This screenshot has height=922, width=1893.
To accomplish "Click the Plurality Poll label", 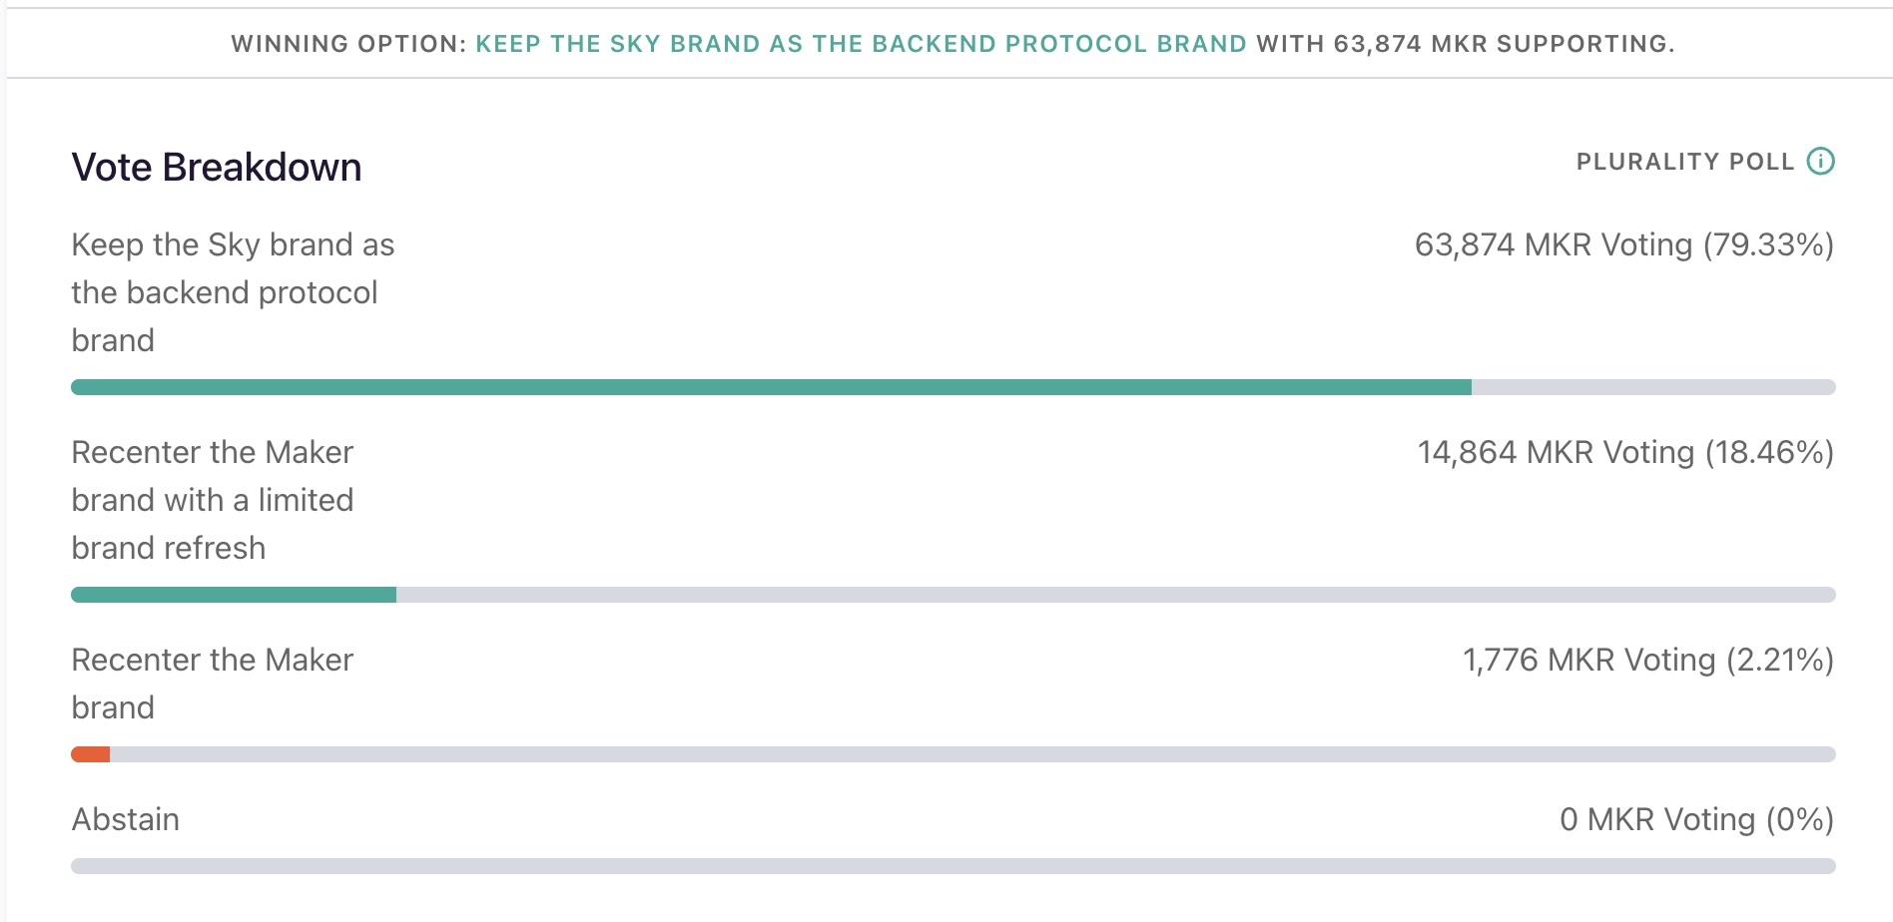I will click(1685, 162).
